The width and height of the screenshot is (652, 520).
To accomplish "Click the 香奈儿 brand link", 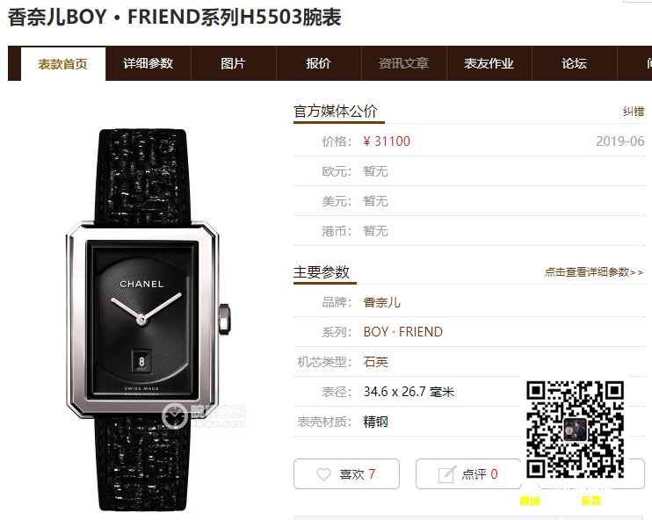I will [x=381, y=302].
